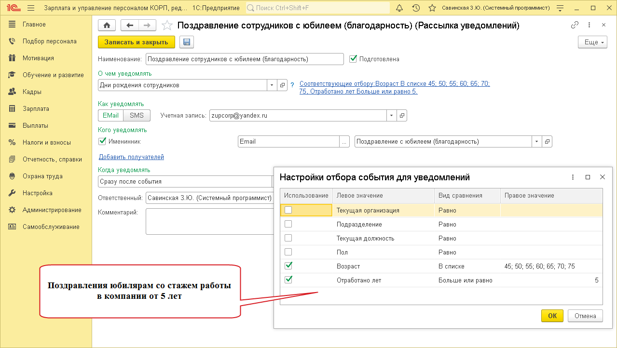The image size is (617, 348).
Task: Expand the Дни рождения сотрудников dropdown
Action: (272, 85)
